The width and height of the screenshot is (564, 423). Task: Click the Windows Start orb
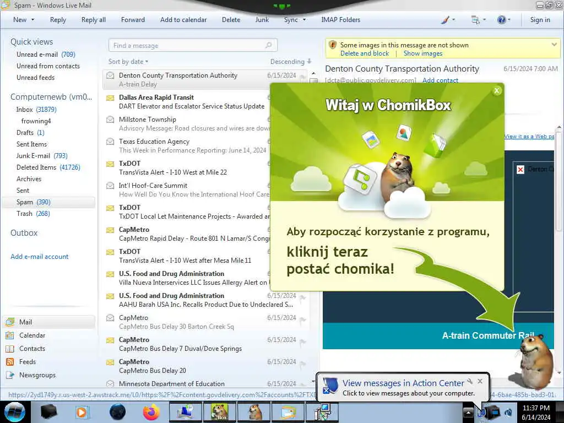(x=14, y=412)
